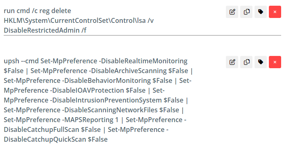Click the -DisableIntrusionPreventionSystem $False text
This screenshot has height=147, width=284.
(117, 100)
